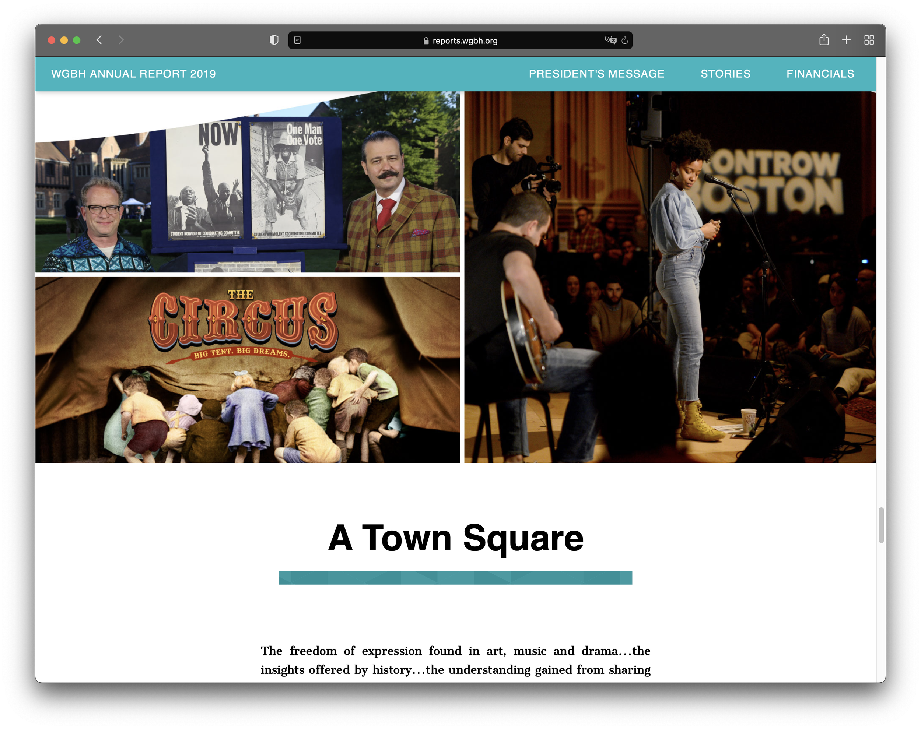Click the green fullscreen window button
The height and width of the screenshot is (729, 921).
pos(77,40)
